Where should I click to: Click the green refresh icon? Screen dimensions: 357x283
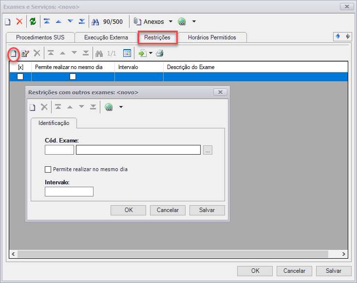[33, 21]
